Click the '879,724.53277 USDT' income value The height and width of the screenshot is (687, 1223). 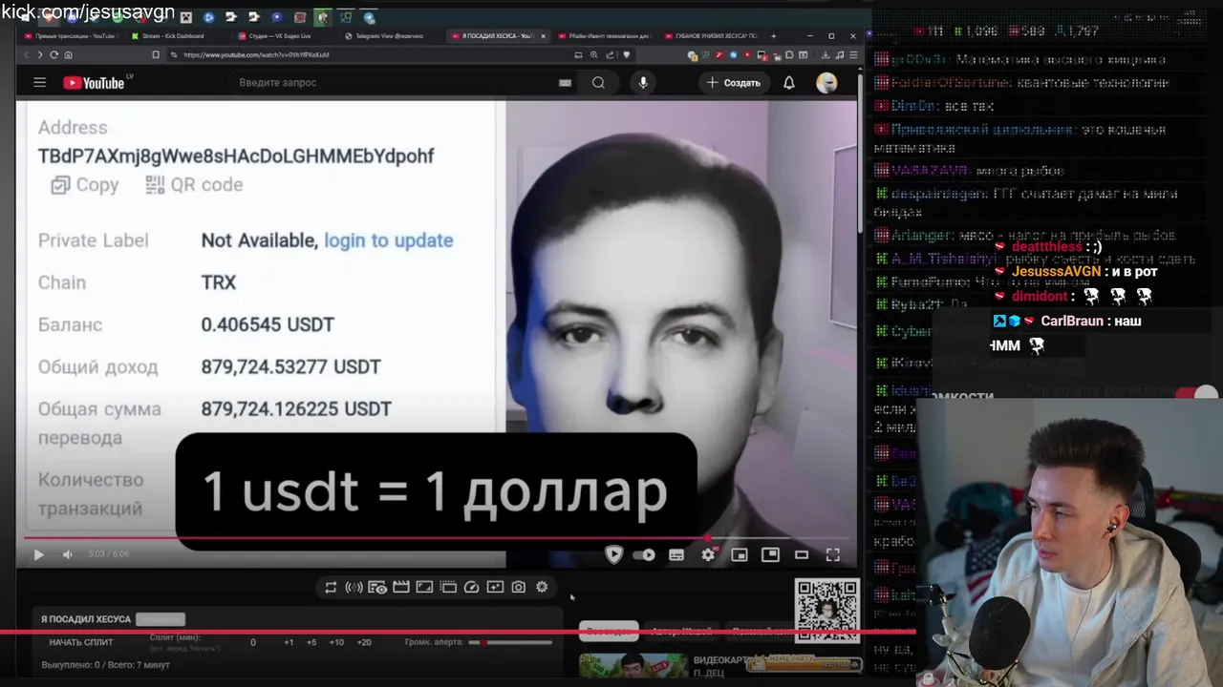click(x=291, y=366)
